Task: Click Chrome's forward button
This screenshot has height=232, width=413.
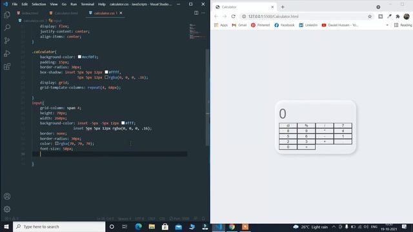Action: 225,16
